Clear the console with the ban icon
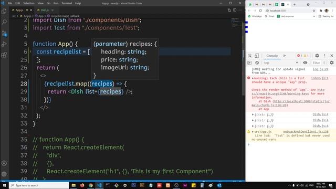Screen dimensions: 336x189 (x=257, y=63)
